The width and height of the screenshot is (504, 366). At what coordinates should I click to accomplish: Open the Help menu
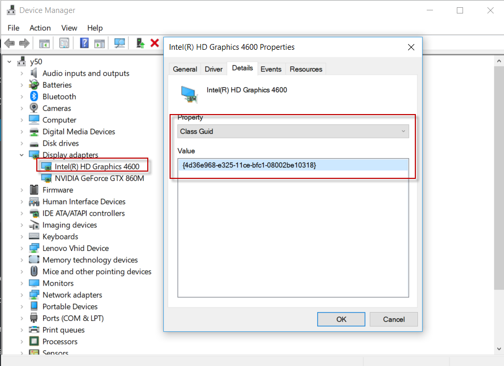click(95, 28)
